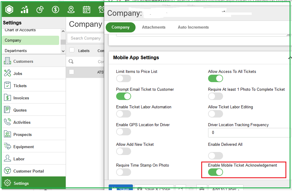Toggle Require At least 1 Photo switch

pyautogui.click(x=216, y=96)
